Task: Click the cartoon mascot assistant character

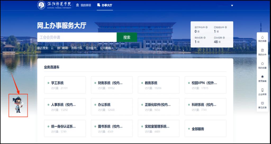Action: (x=18, y=105)
